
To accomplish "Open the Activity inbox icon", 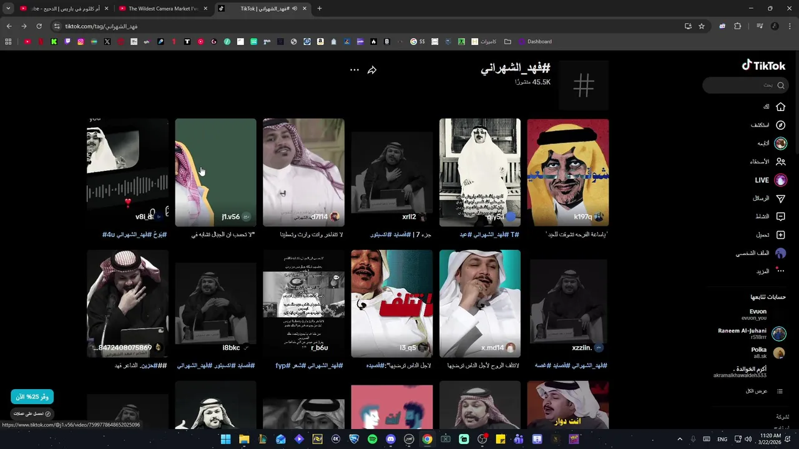I will pyautogui.click(x=780, y=216).
